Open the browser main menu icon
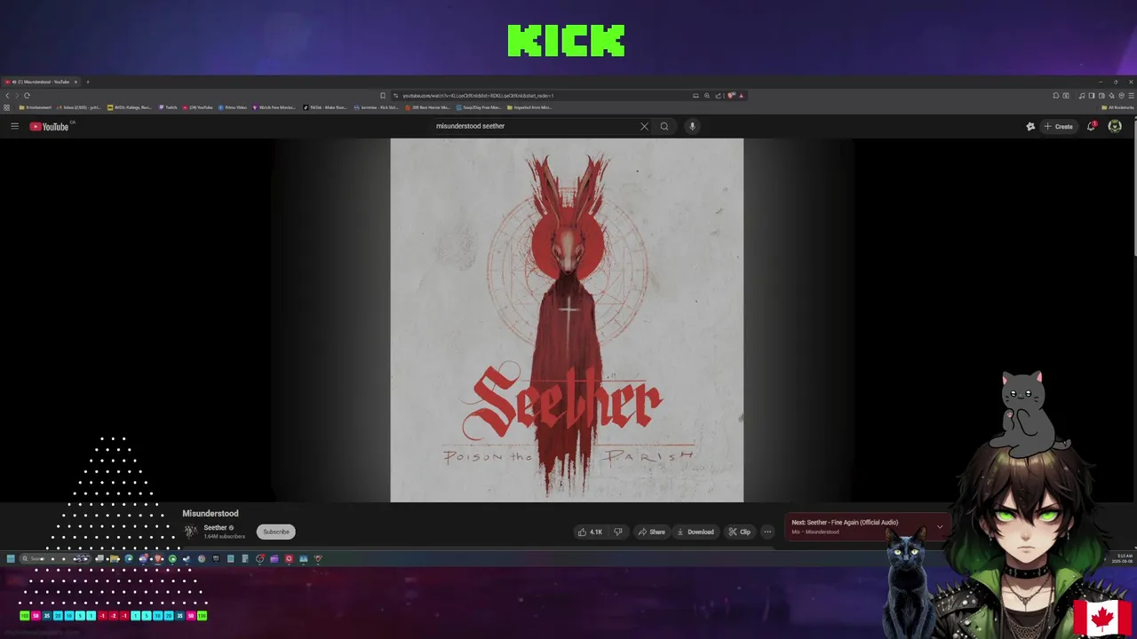This screenshot has height=639, width=1137. tap(1130, 95)
